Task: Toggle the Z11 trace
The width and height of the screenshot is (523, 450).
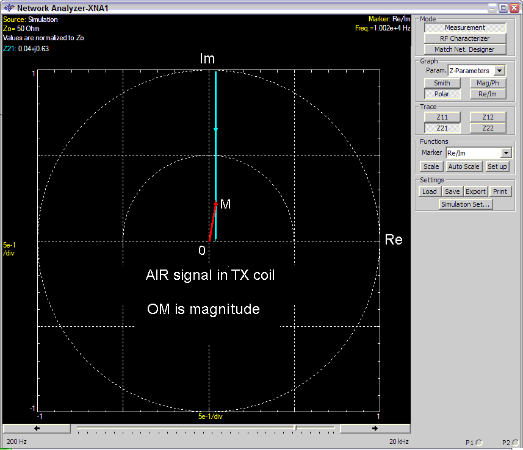Action: tap(442, 117)
